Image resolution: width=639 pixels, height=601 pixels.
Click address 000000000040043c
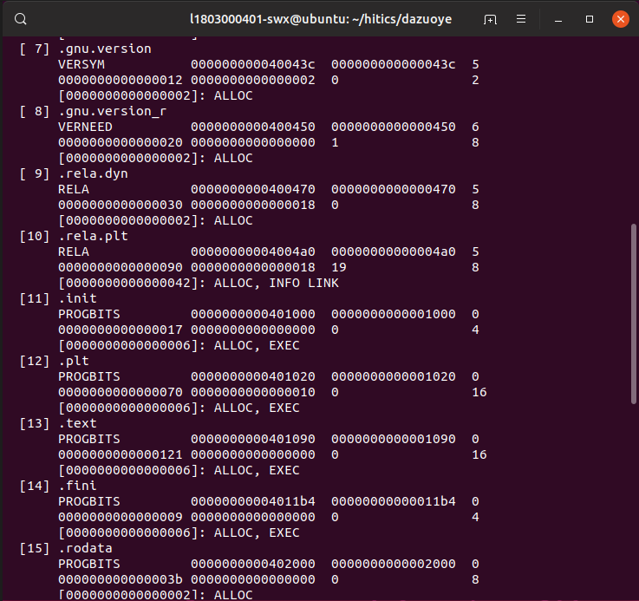(253, 64)
